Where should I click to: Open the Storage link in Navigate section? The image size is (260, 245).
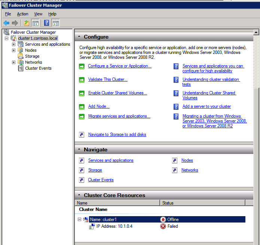(95, 170)
